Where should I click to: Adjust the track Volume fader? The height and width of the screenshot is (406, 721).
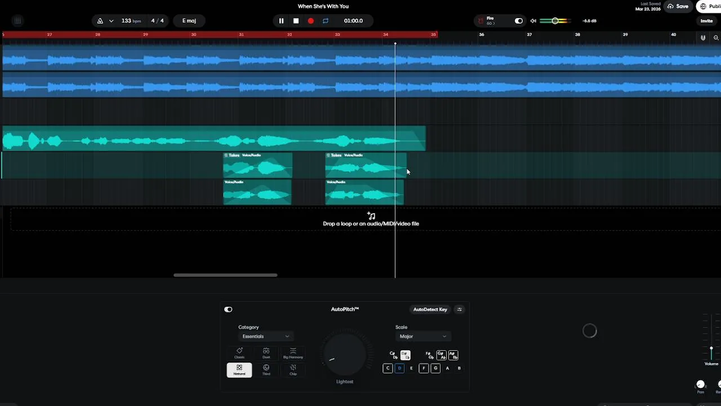coord(711,349)
